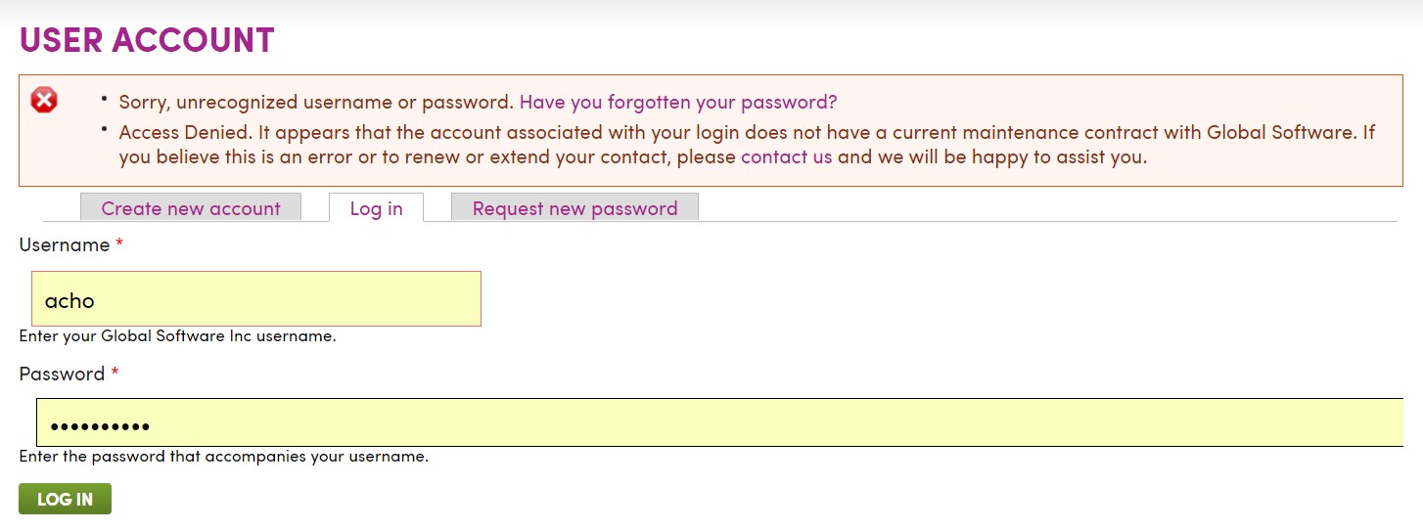Click the 'Password' field label
The height and width of the screenshot is (530, 1423).
62,374
